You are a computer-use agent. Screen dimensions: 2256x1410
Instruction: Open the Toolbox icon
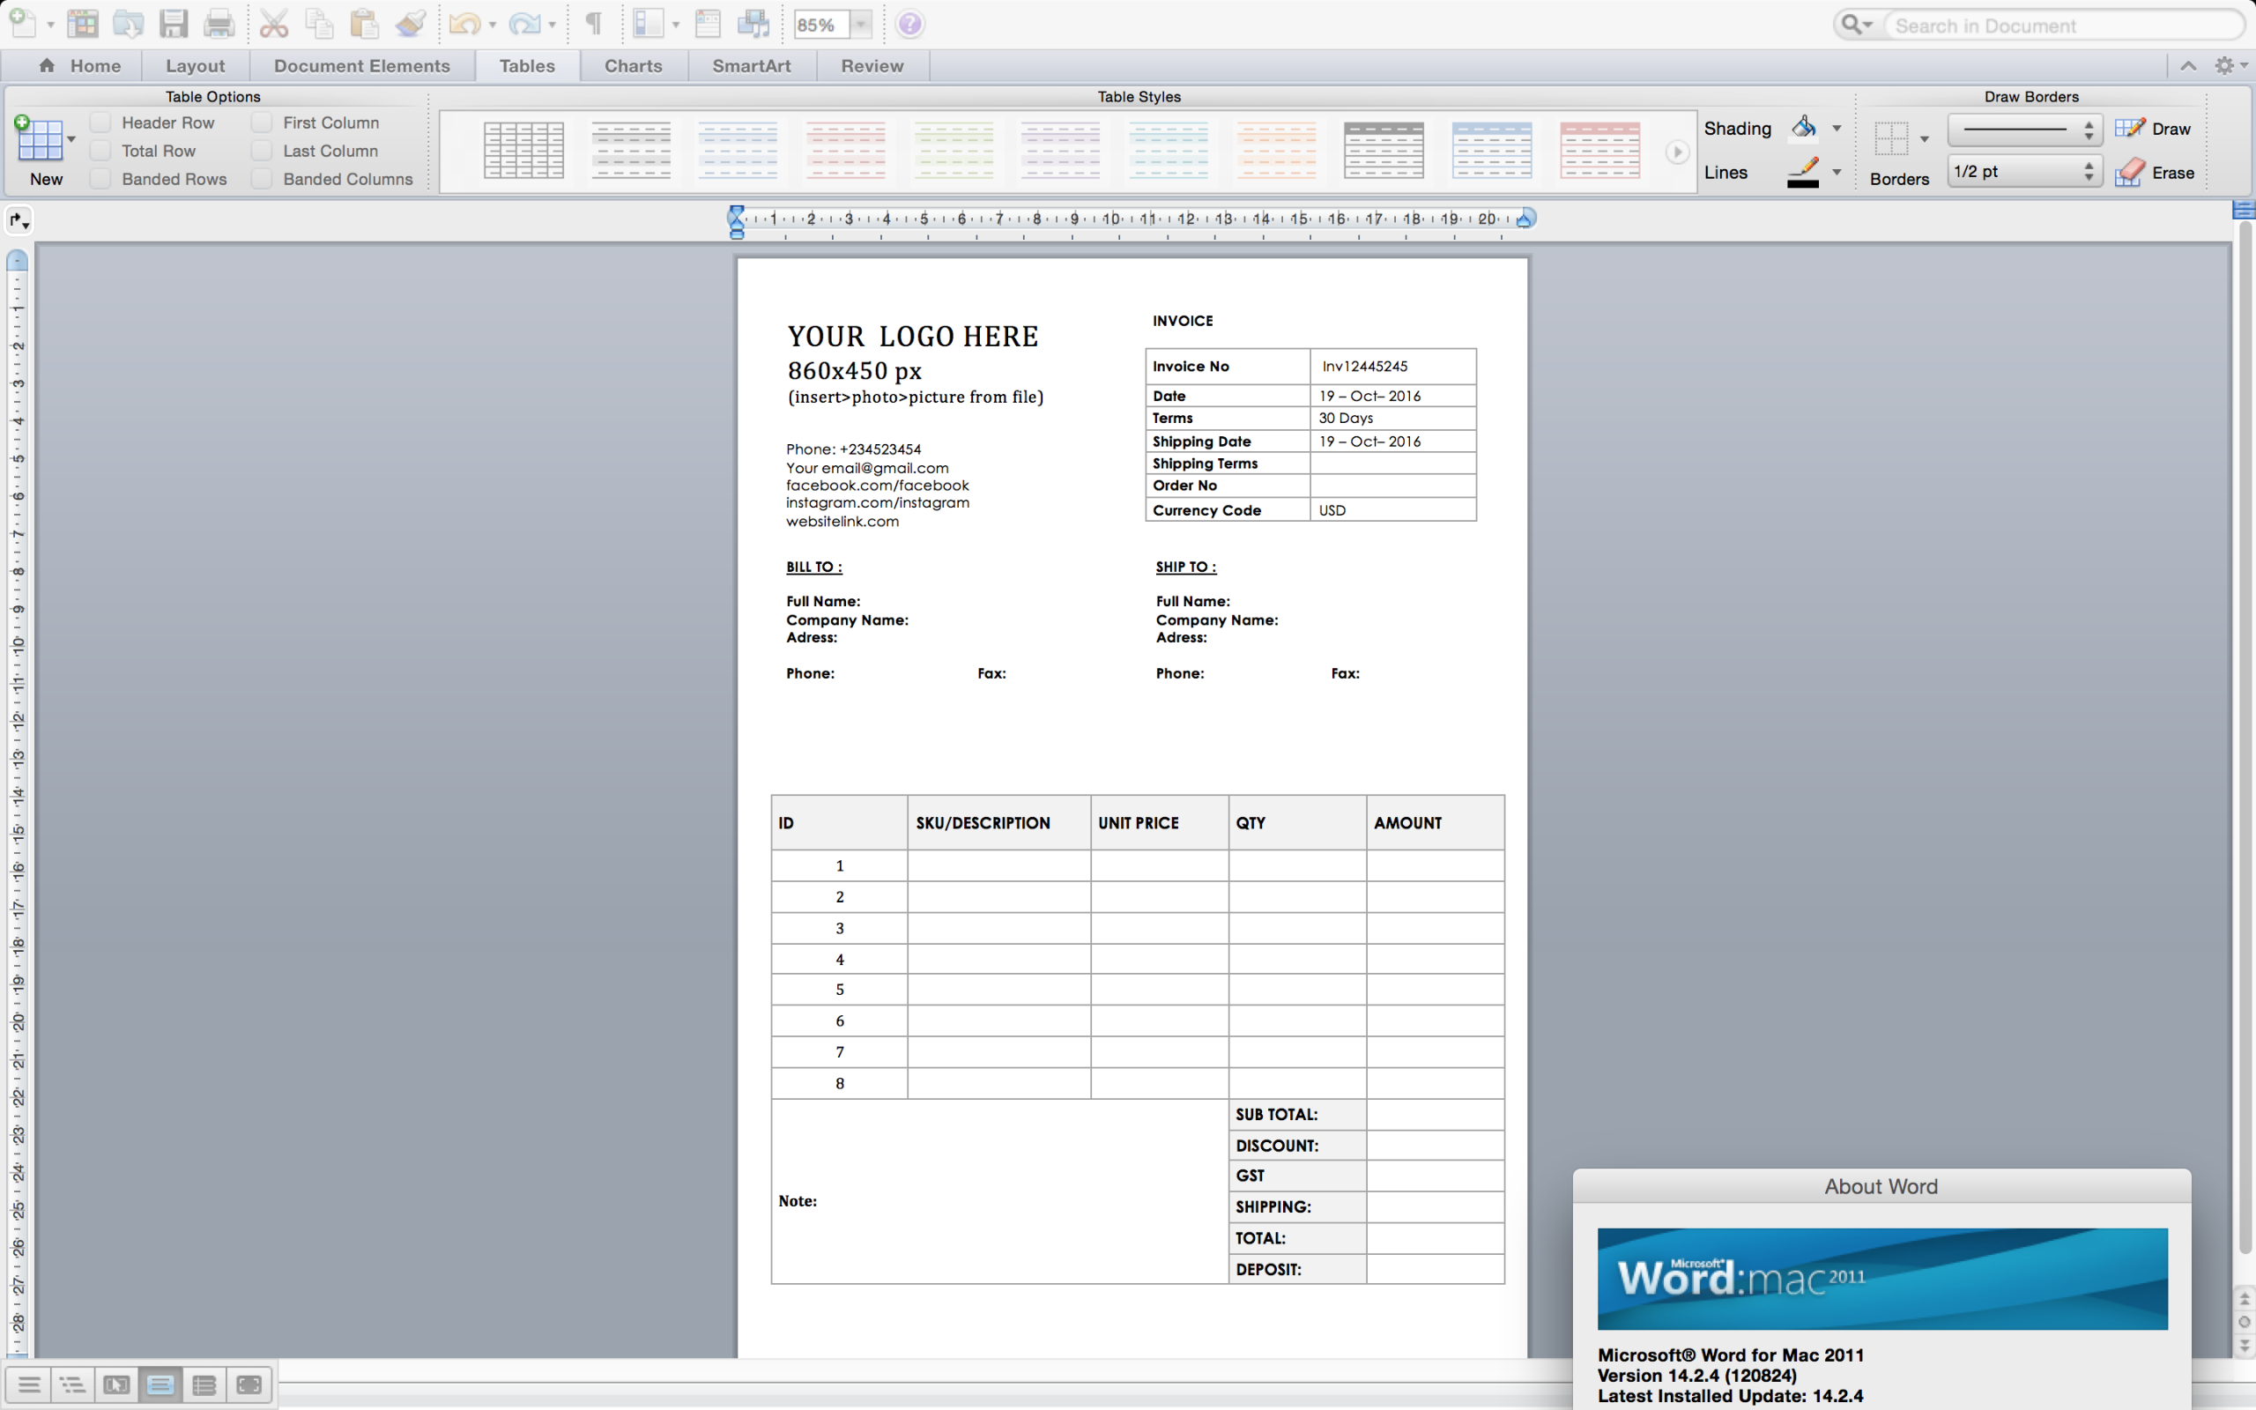tap(709, 23)
